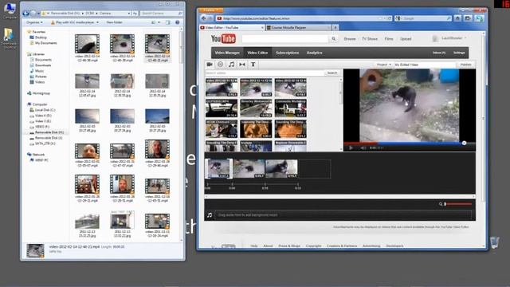
Task: Switch to the second Firefox browser tab
Action: pos(298,28)
